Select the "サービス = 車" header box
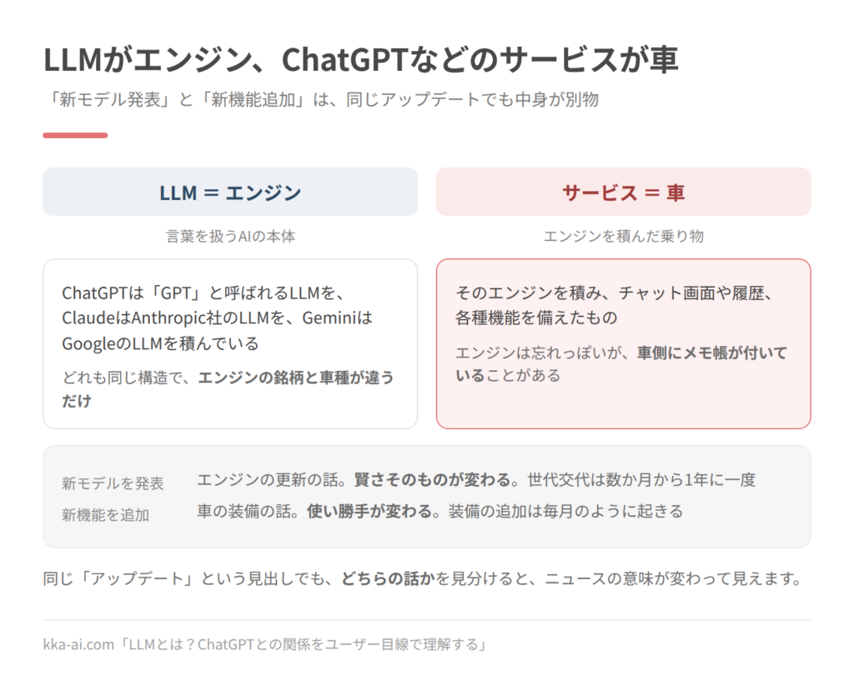The height and width of the screenshot is (681, 854). point(623,192)
